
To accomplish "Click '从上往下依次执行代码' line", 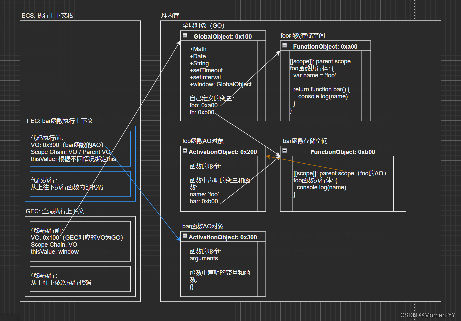I will [x=61, y=283].
